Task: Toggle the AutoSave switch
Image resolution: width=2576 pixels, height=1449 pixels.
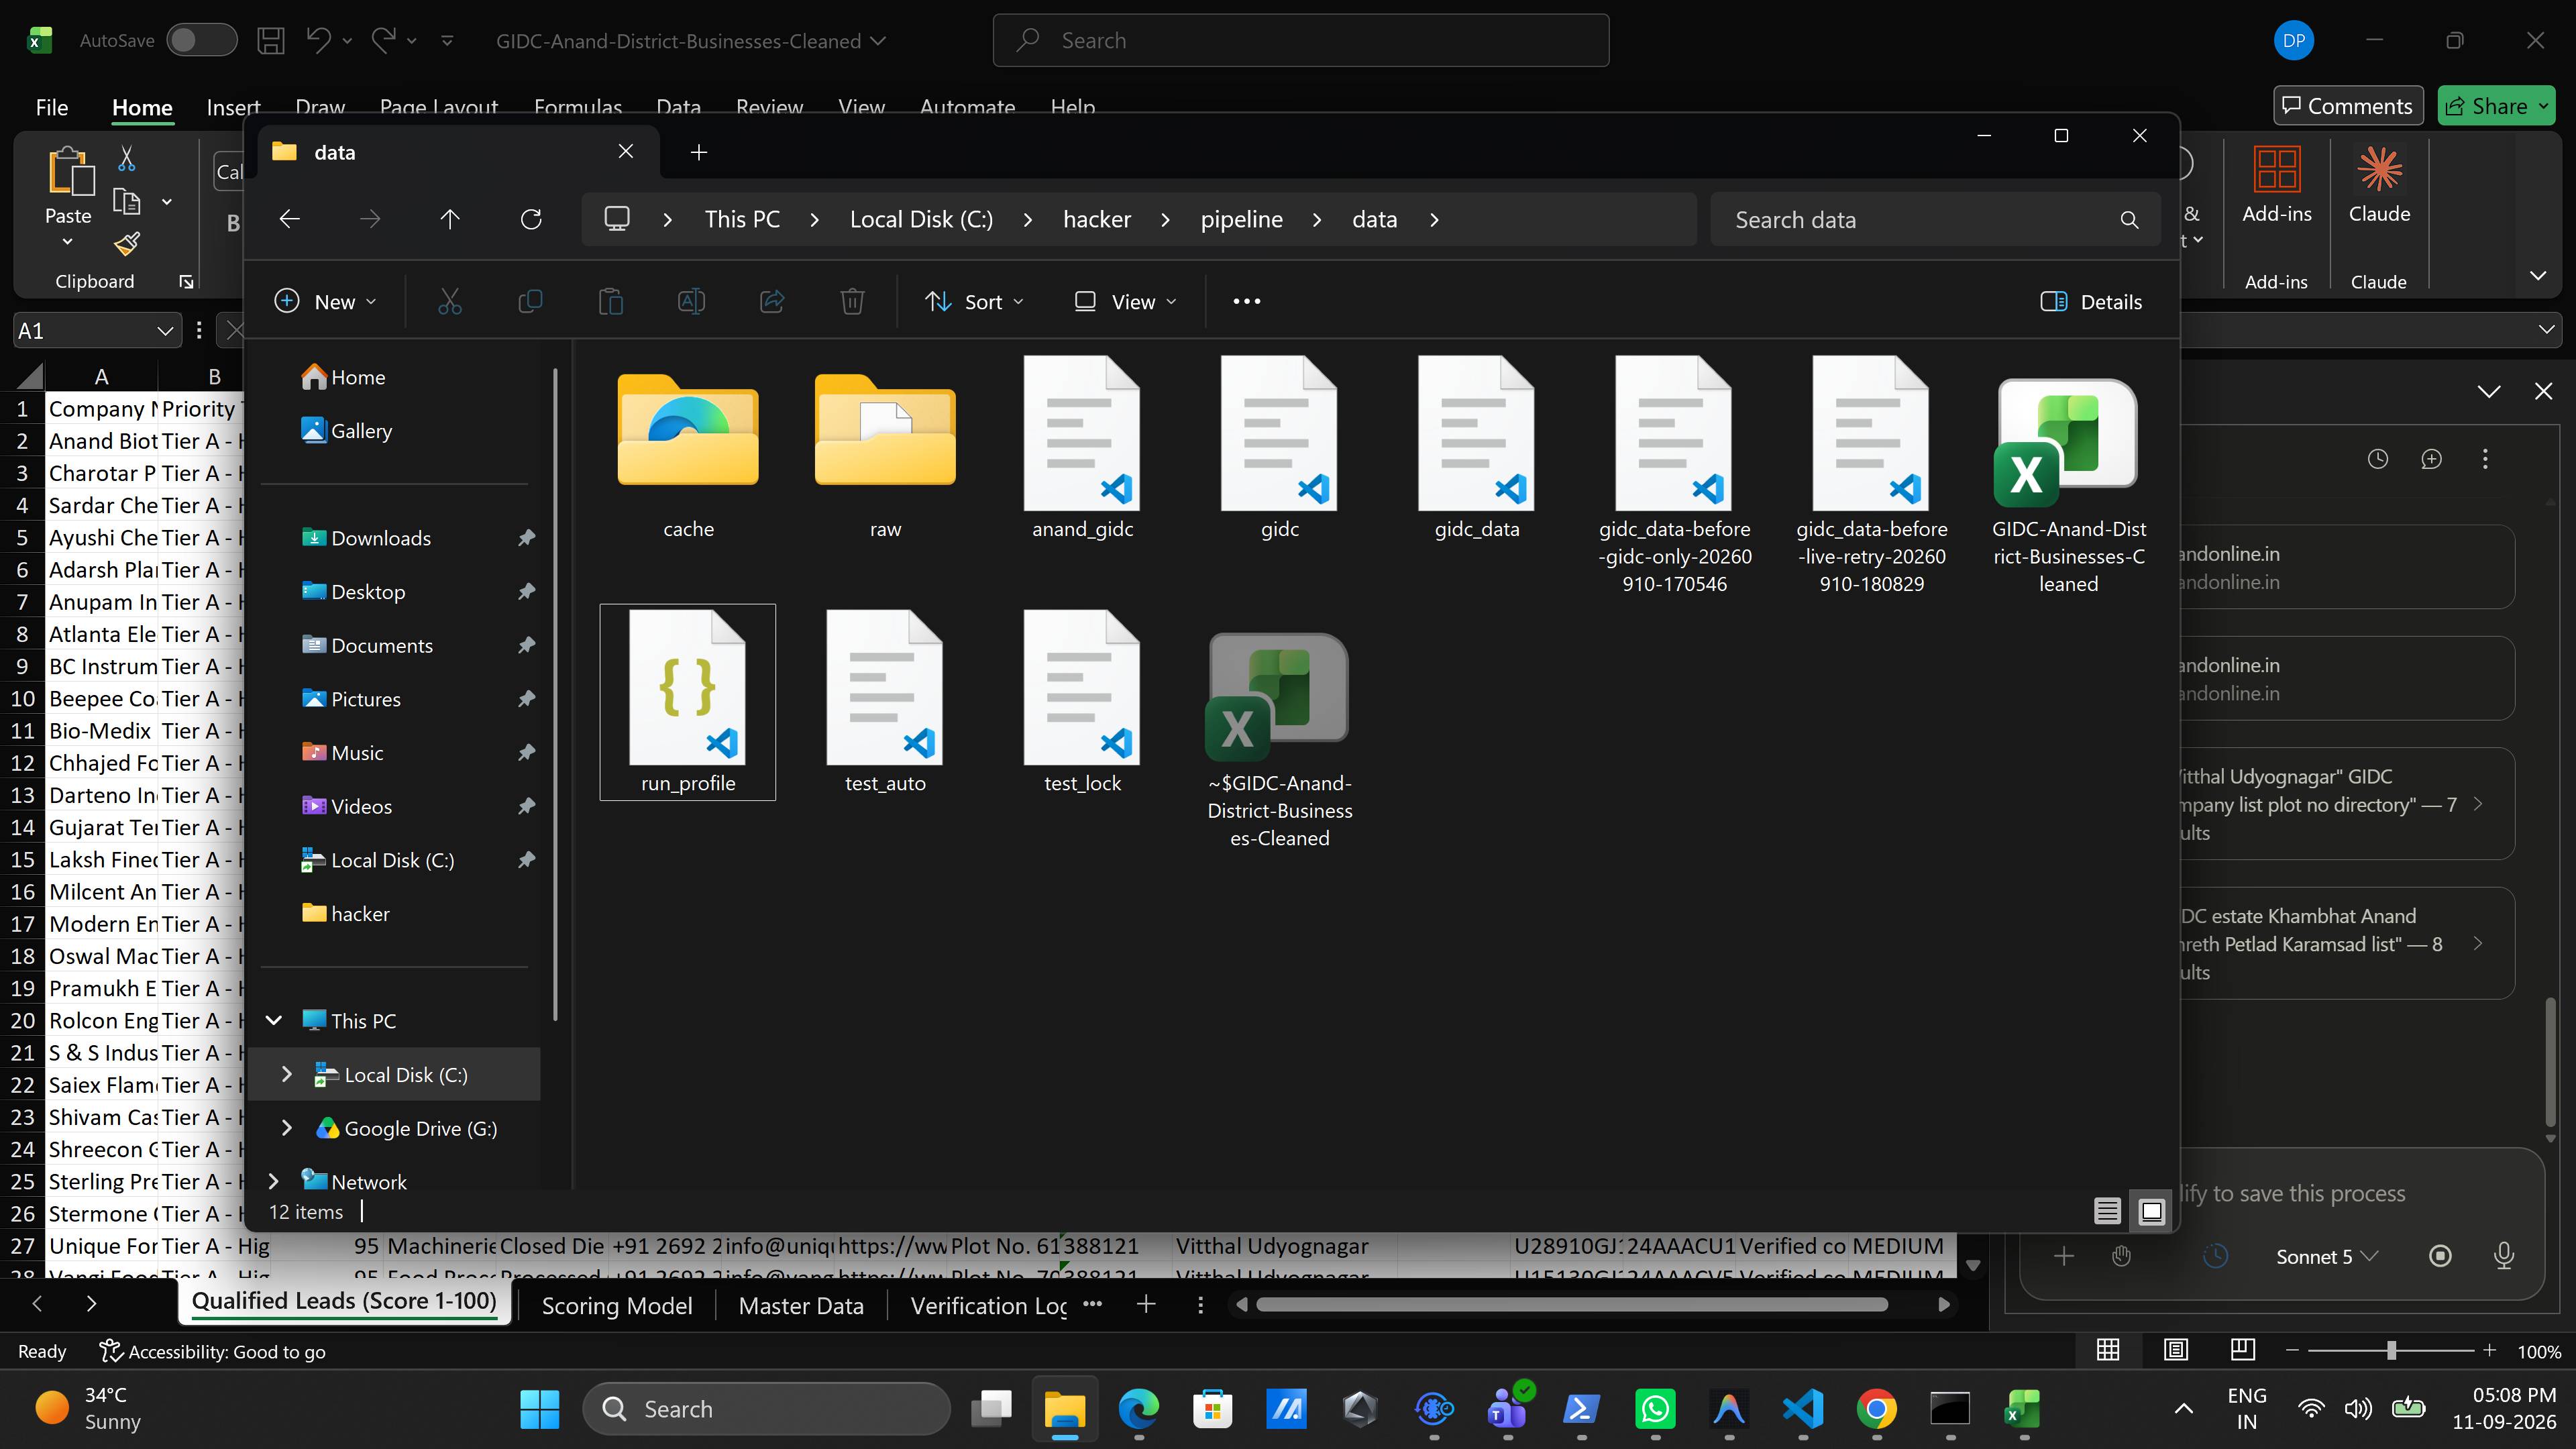Action: pos(201,40)
